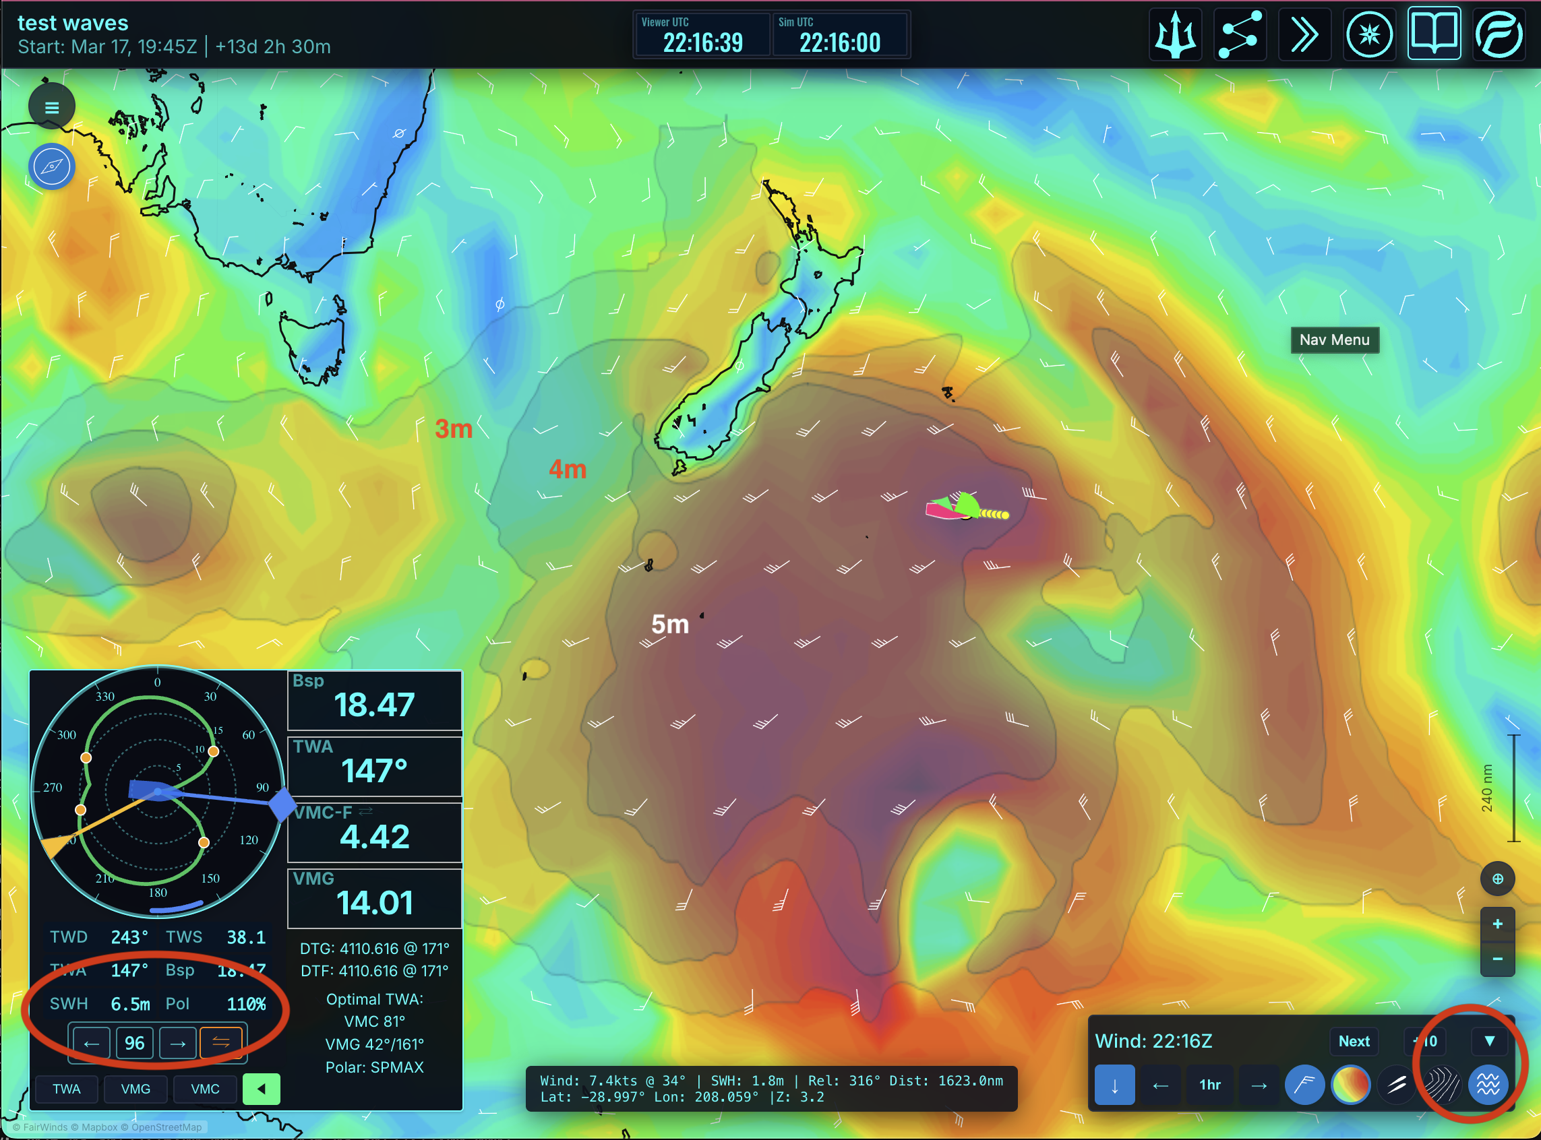Collapse instrument panel with green arrow

[261, 1089]
